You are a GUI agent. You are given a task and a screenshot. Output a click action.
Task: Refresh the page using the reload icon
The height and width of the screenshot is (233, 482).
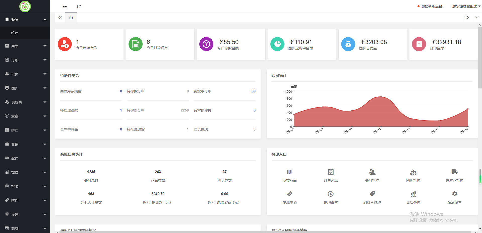(79, 7)
